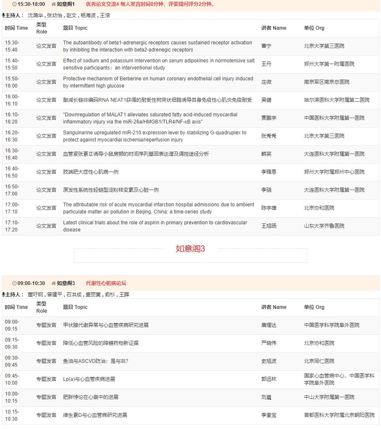Screen dimensions: 381x429
Task: Select topic on Downregulation of MALAT1
Action: 150,118
